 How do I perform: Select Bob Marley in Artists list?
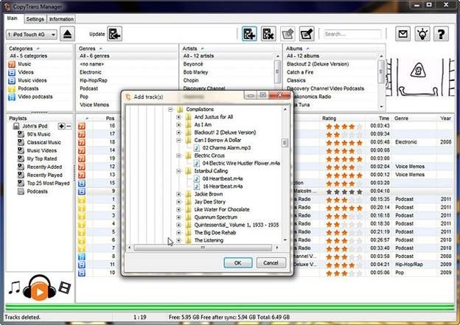pos(195,72)
